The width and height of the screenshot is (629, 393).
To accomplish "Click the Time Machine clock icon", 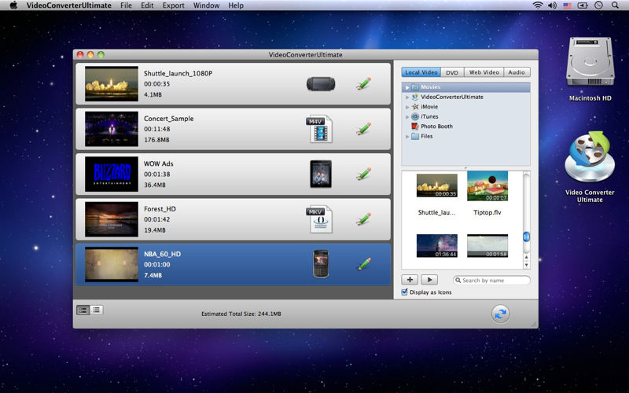I will [598, 6].
